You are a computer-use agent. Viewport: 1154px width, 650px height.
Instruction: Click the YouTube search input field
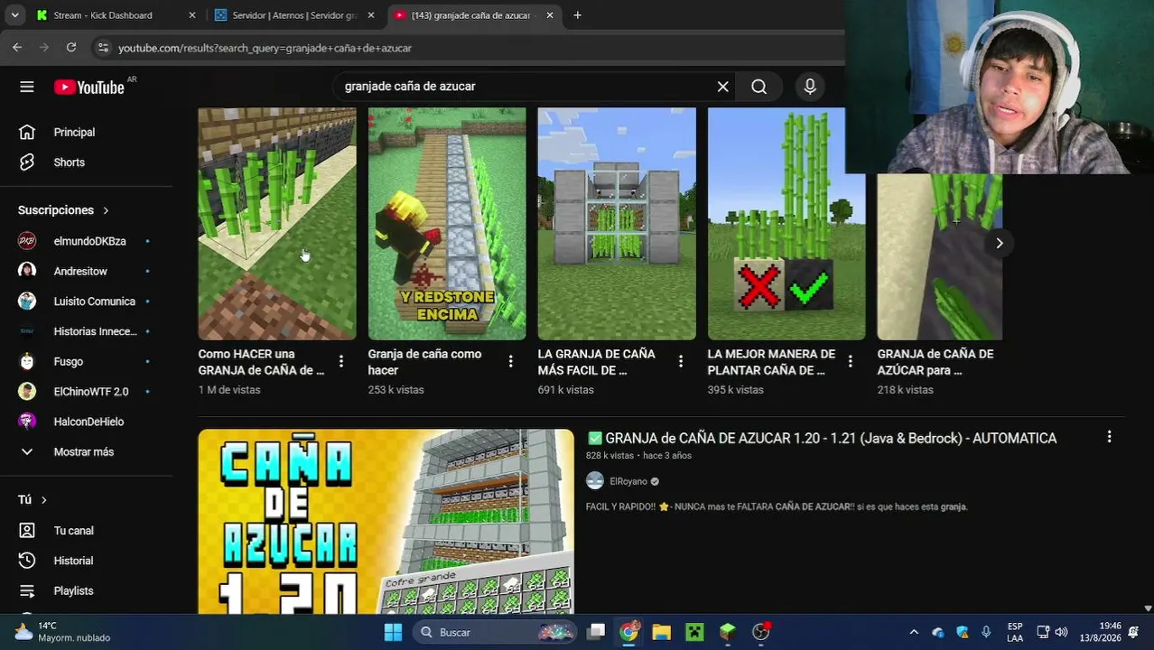point(524,87)
